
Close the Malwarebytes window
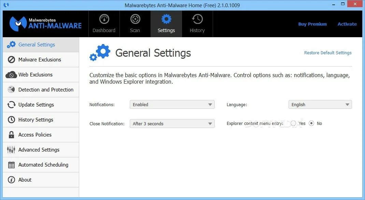(355, 4)
